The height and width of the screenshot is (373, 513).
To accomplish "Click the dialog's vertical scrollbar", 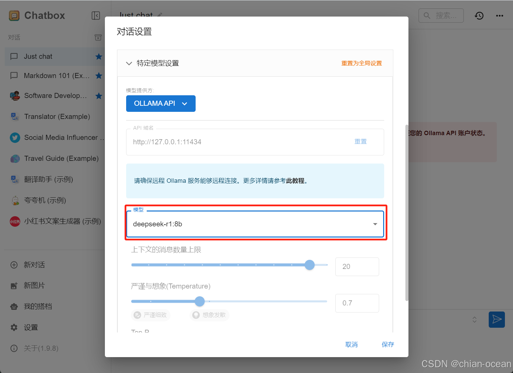I will (407, 213).
